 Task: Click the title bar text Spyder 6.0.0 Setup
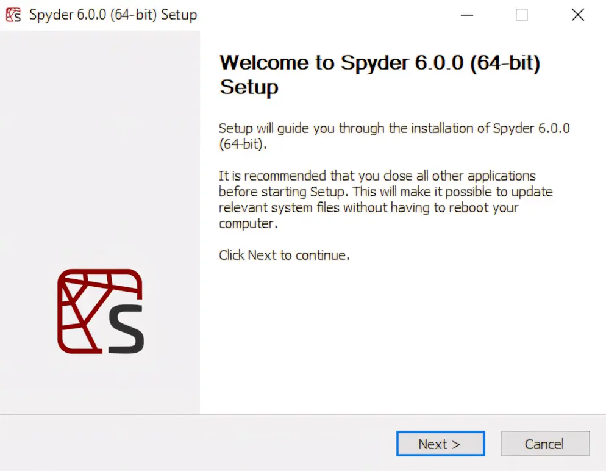pos(113,15)
